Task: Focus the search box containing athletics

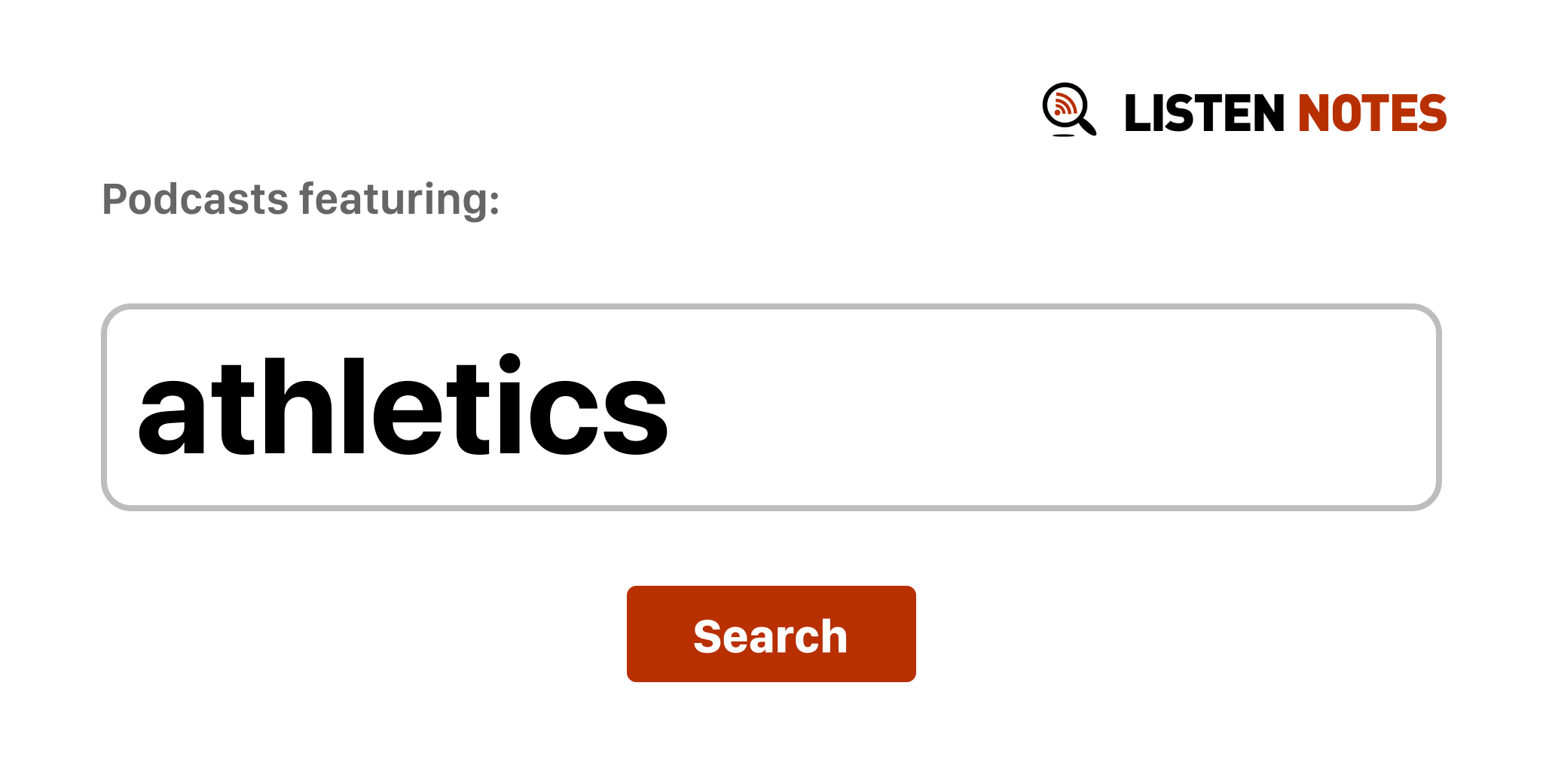Action: (770, 407)
